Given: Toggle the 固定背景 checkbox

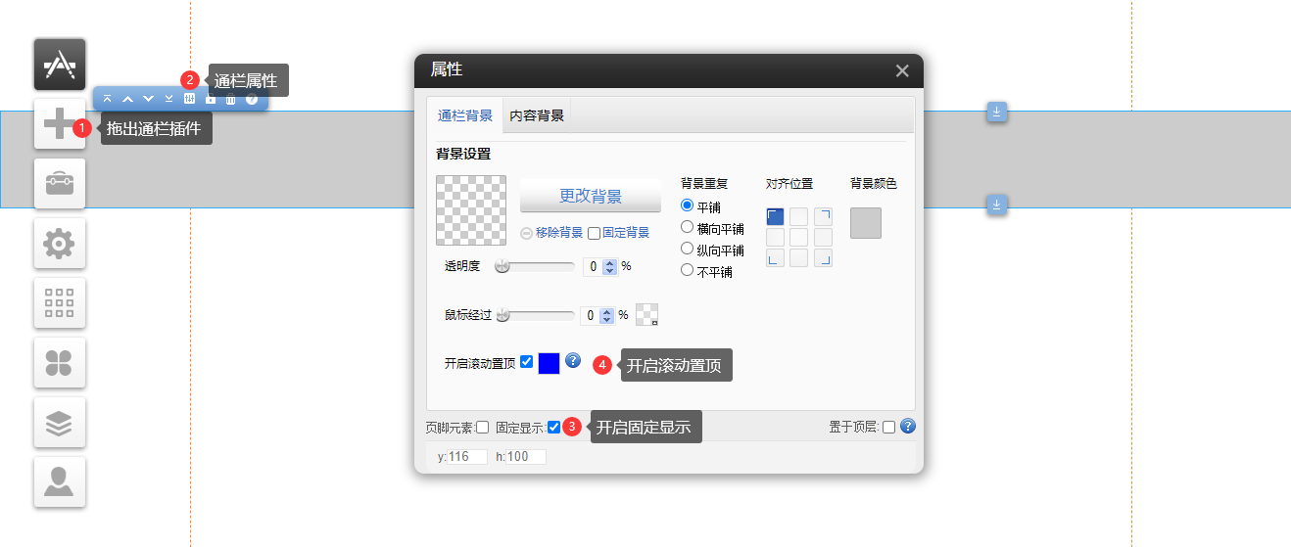Looking at the screenshot, I should pyautogui.click(x=595, y=233).
